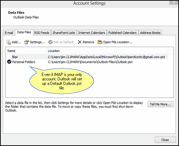Open the Internet Calendars tab
This screenshot has height=146, width=179.
tap(92, 33)
